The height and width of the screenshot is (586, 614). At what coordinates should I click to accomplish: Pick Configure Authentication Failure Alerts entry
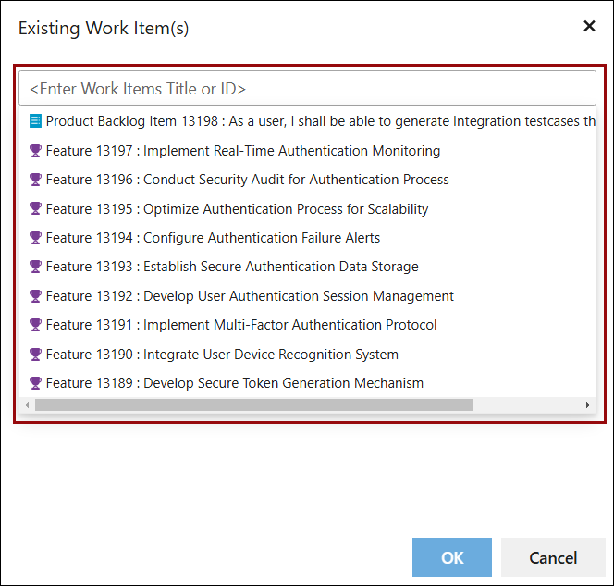click(x=307, y=238)
